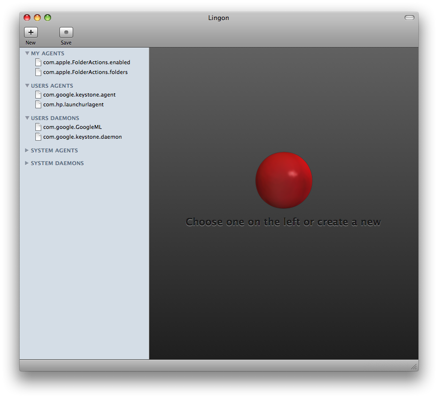The height and width of the screenshot is (398, 438).
Task: Expand the SYSTEM DAEMONS section
Action: click(27, 163)
